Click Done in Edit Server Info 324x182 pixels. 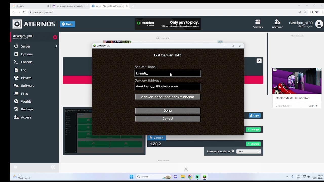tap(168, 111)
